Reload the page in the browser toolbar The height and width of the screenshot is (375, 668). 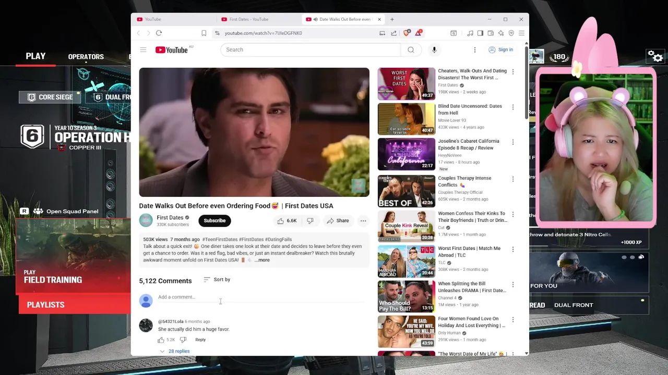point(159,33)
